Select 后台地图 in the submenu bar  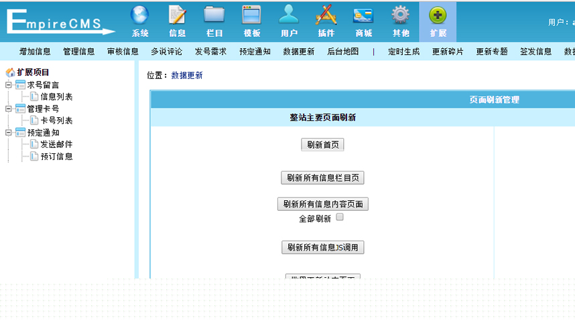[x=342, y=52]
